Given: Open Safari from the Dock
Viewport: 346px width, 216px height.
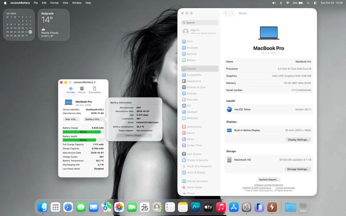Looking at the screenshot, I should pos(68,207).
